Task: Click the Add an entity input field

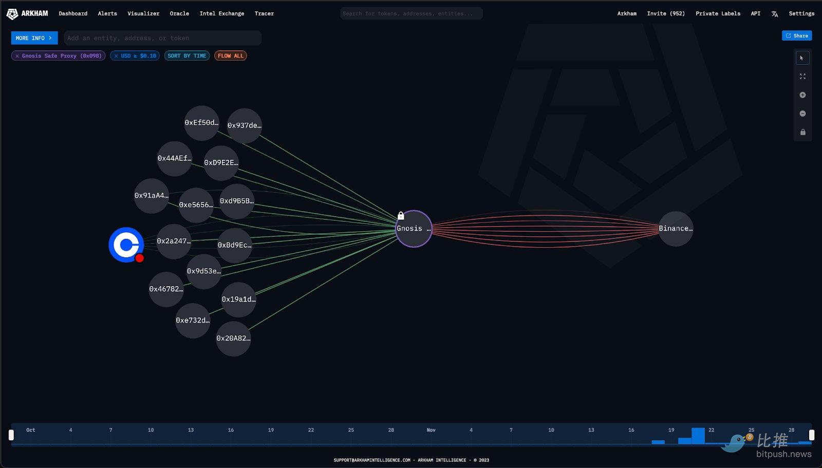Action: [162, 38]
